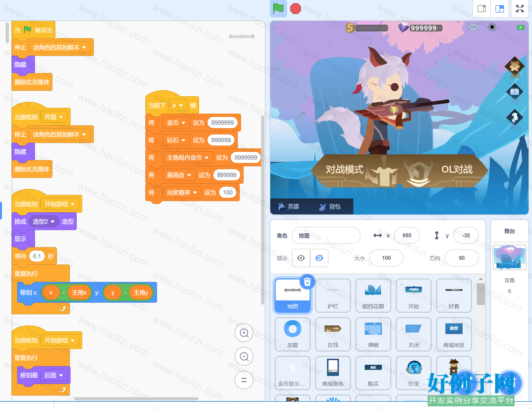The height and width of the screenshot is (409, 532).
Task: Select the 商城角色 sprite
Action: 333,373
